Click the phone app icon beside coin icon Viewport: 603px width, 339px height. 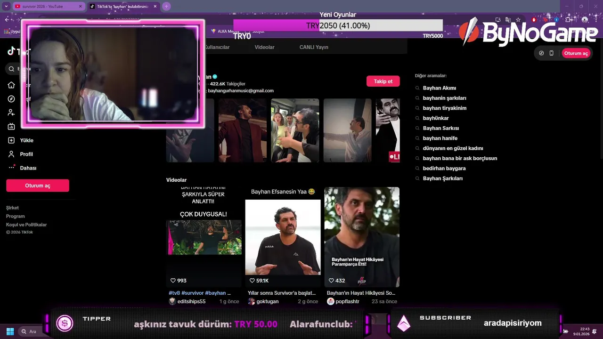click(552, 53)
